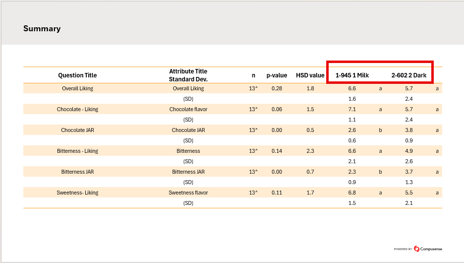
Task: Click the Chocolate - Liking question cell
Action: click(x=77, y=109)
